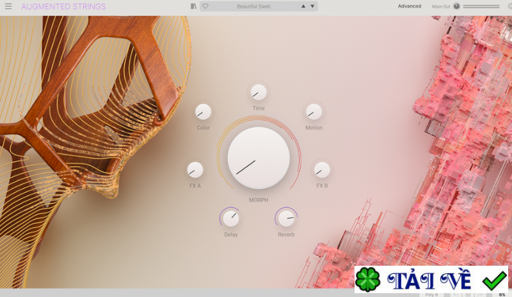
Task: Click the undo arrow in status bar
Action: pos(456,294)
